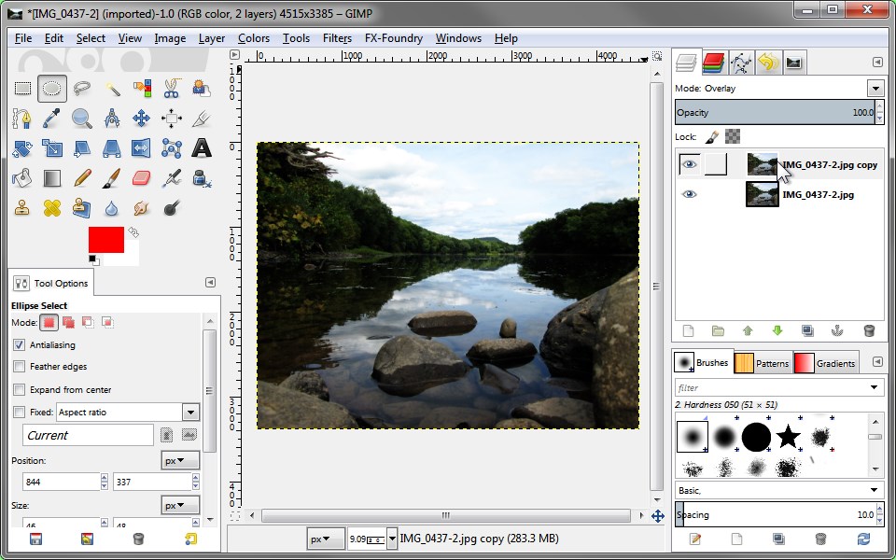Enable the Feather edges checkbox
This screenshot has height=560, width=896.
pos(20,367)
